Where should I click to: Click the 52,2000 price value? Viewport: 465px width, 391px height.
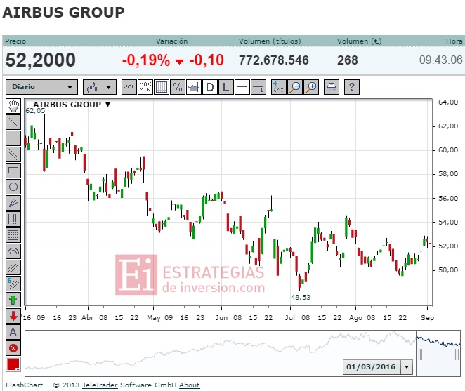[x=41, y=60]
